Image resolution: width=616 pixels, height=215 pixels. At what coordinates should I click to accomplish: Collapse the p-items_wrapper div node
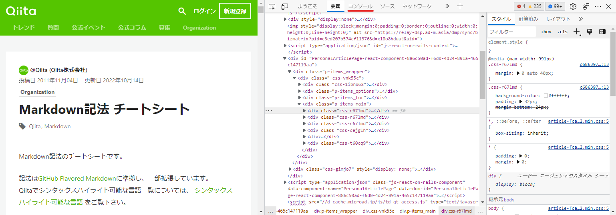290,72
